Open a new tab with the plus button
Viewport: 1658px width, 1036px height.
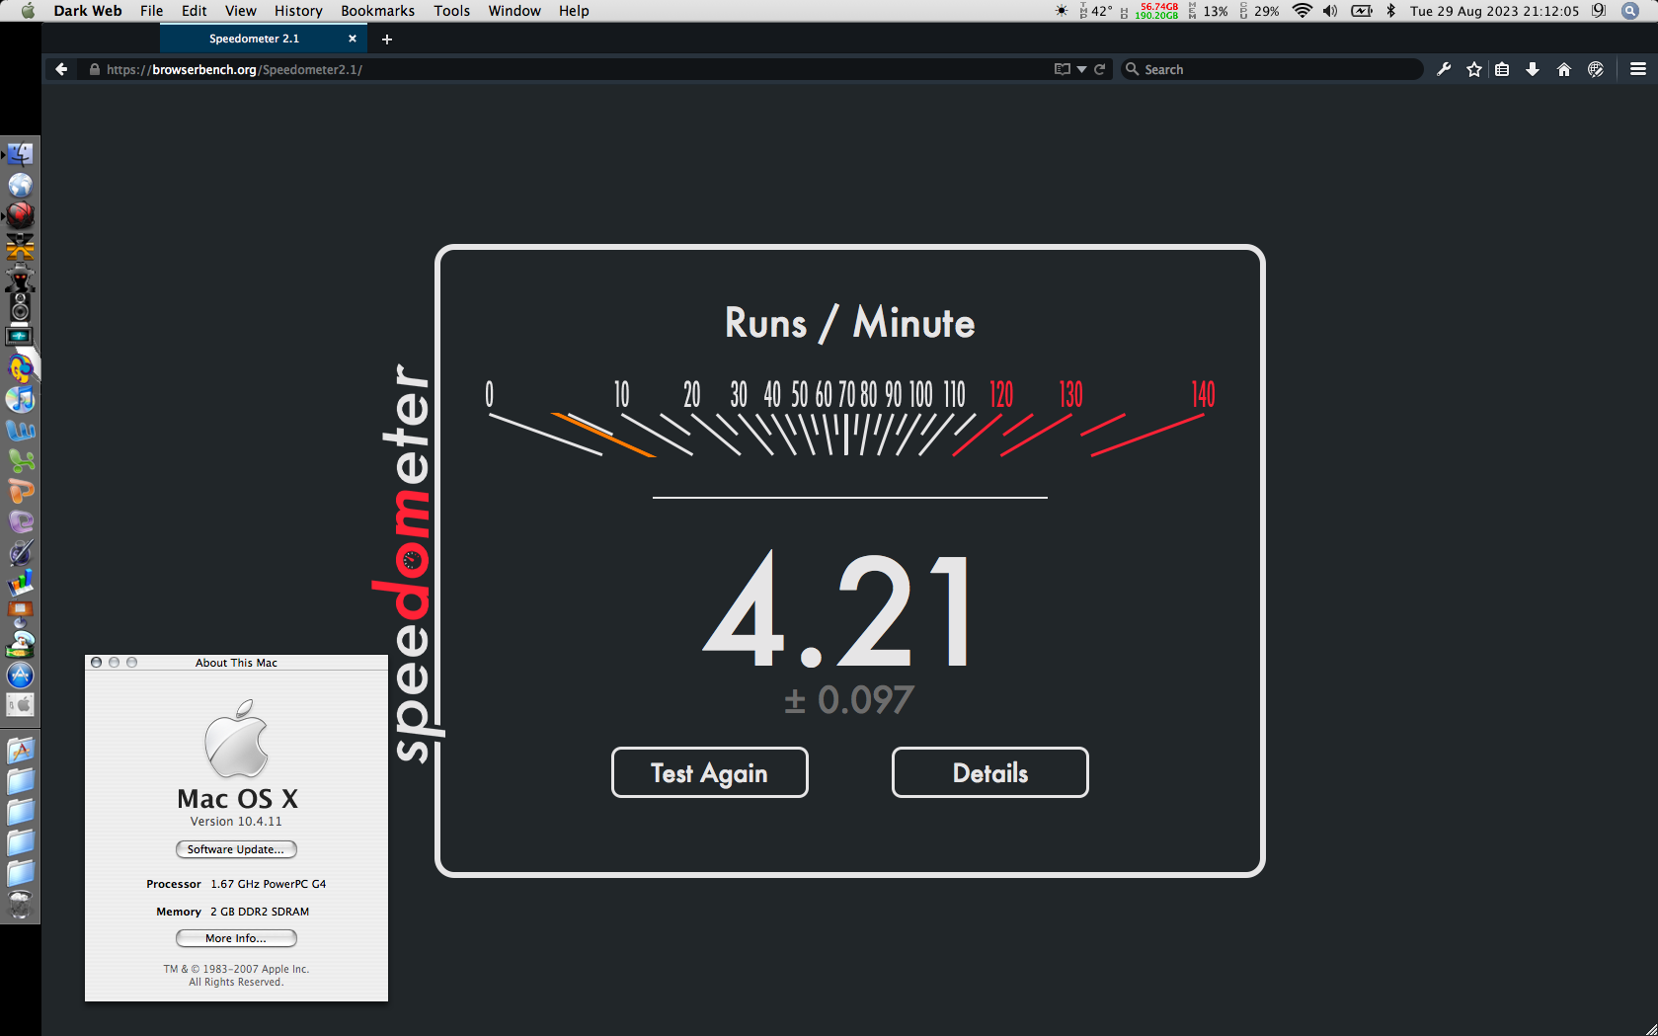(387, 39)
